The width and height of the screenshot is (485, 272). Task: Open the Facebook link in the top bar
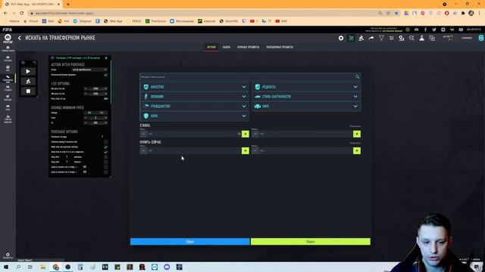point(425,29)
